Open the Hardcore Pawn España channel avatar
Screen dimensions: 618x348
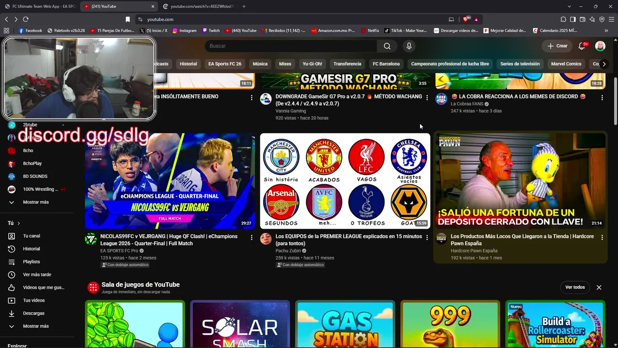pos(441,239)
